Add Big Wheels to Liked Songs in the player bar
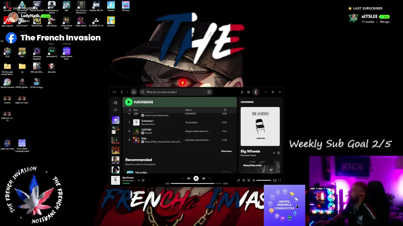Screen dimensions: 403x226 143,180
